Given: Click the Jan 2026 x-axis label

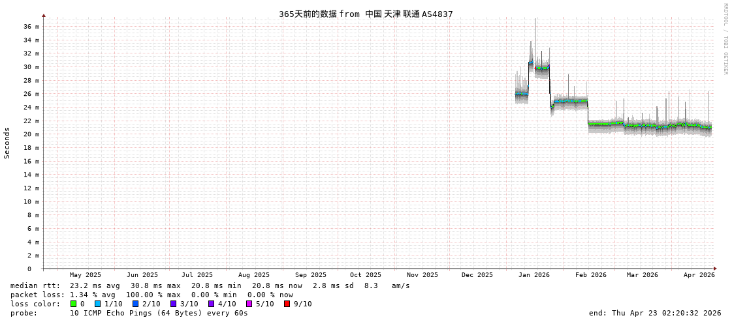Looking at the screenshot, I should [x=533, y=275].
